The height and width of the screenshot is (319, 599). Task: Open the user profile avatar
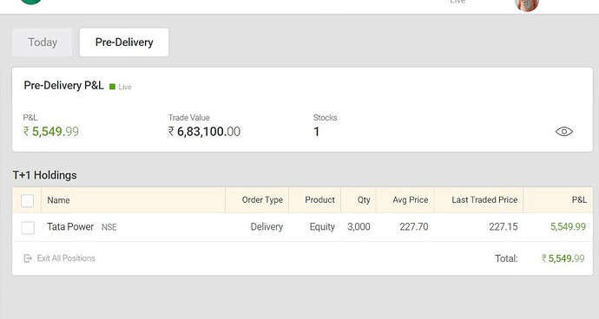point(527,4)
